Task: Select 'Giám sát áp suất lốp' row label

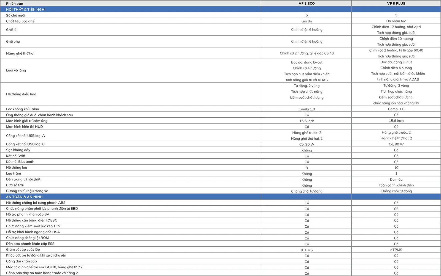Action: (x=23, y=250)
